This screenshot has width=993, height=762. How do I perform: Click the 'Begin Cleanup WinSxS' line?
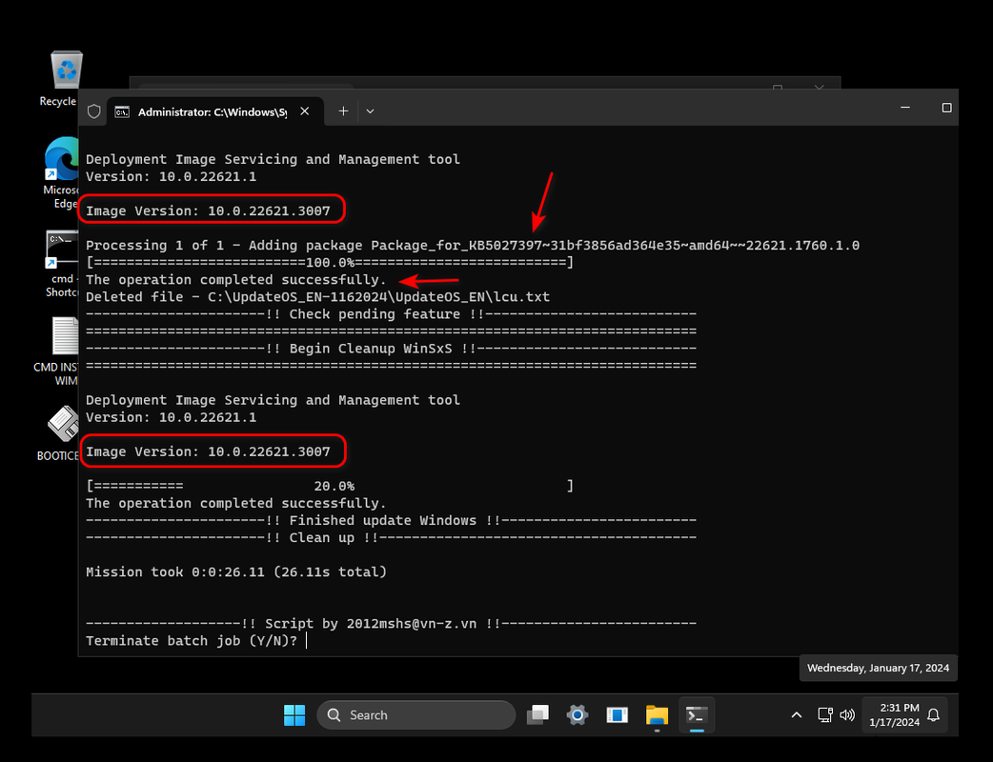[391, 348]
